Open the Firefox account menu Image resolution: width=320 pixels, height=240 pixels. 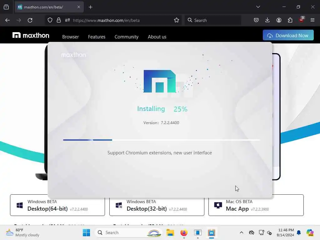(279, 20)
